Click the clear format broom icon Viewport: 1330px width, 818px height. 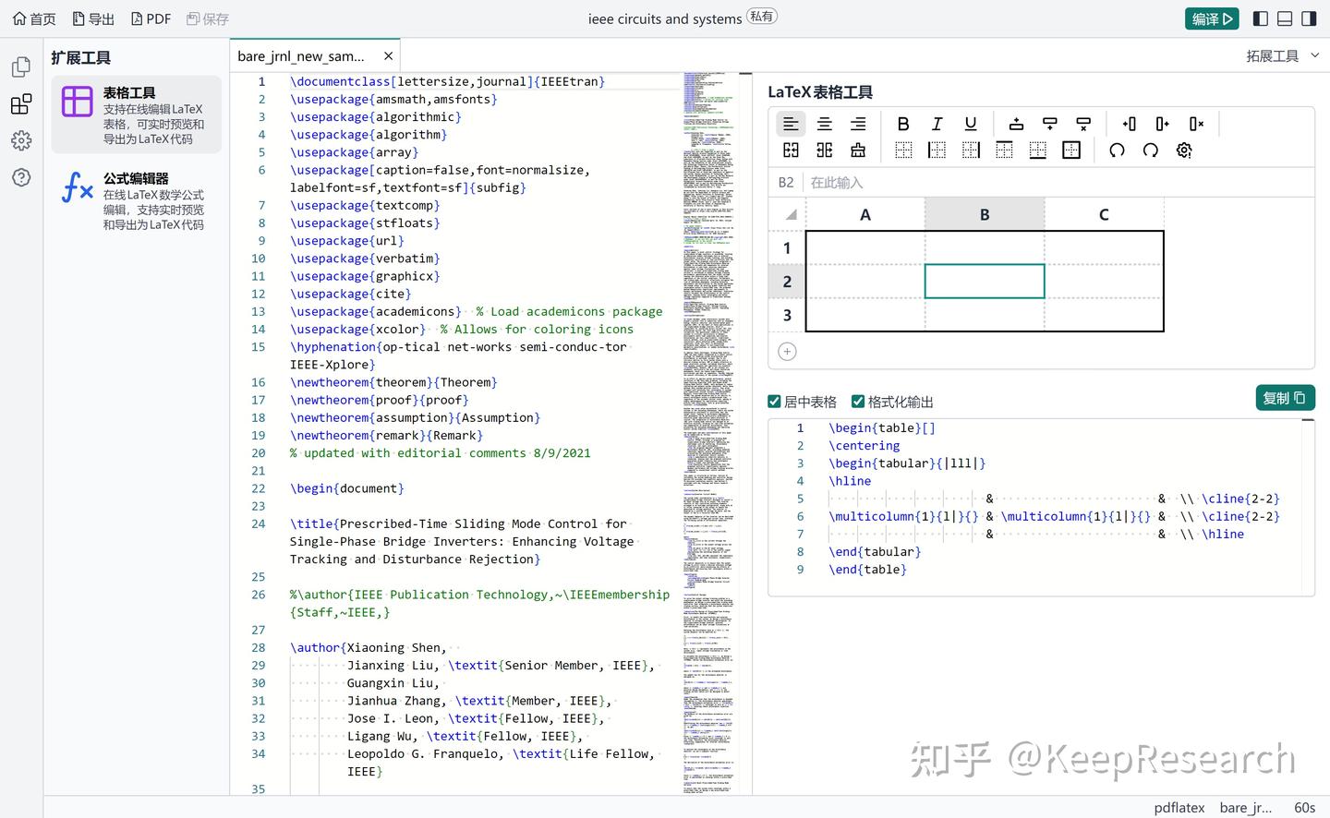(858, 150)
